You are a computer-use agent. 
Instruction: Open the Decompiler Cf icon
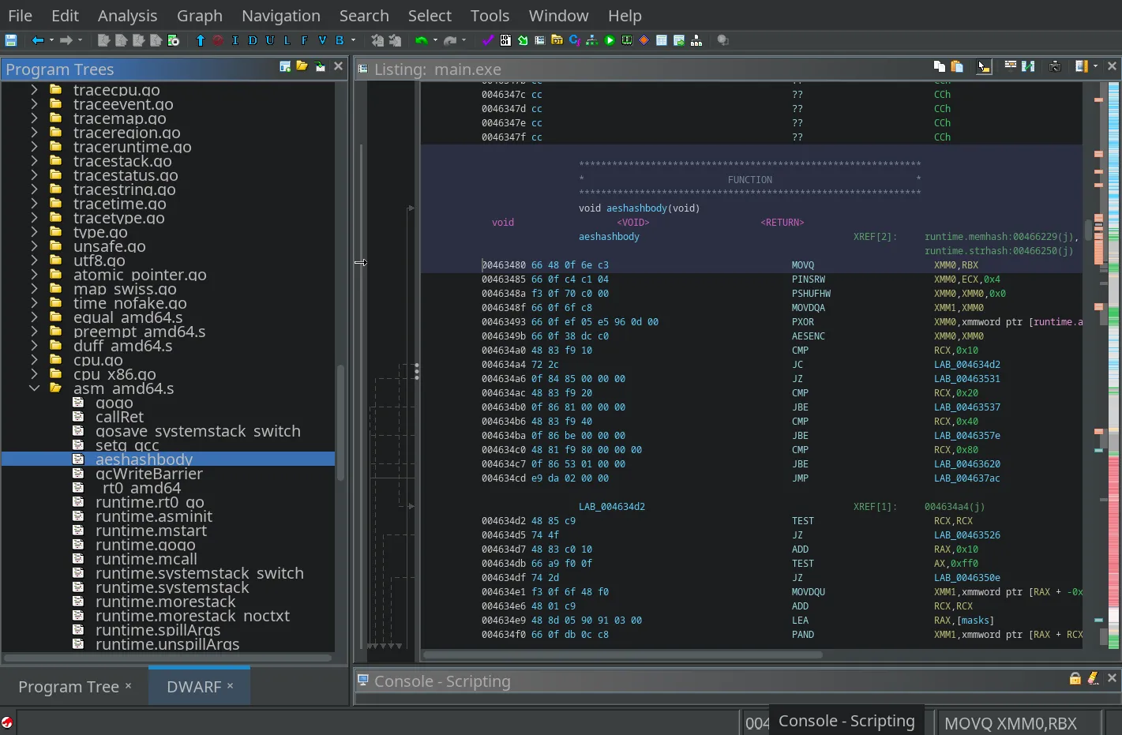575,40
